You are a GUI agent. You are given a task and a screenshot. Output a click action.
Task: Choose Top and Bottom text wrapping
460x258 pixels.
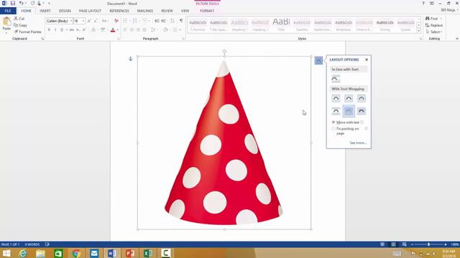click(x=336, y=111)
